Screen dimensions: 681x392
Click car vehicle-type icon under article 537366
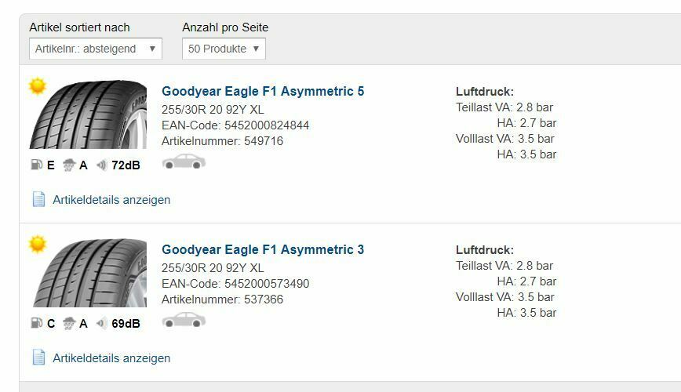[x=184, y=320]
